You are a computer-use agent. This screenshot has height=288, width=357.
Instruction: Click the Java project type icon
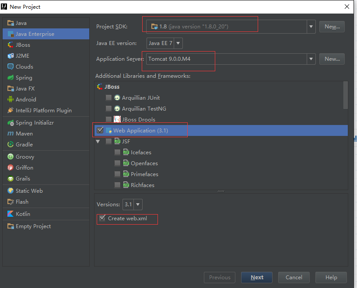pos(10,23)
